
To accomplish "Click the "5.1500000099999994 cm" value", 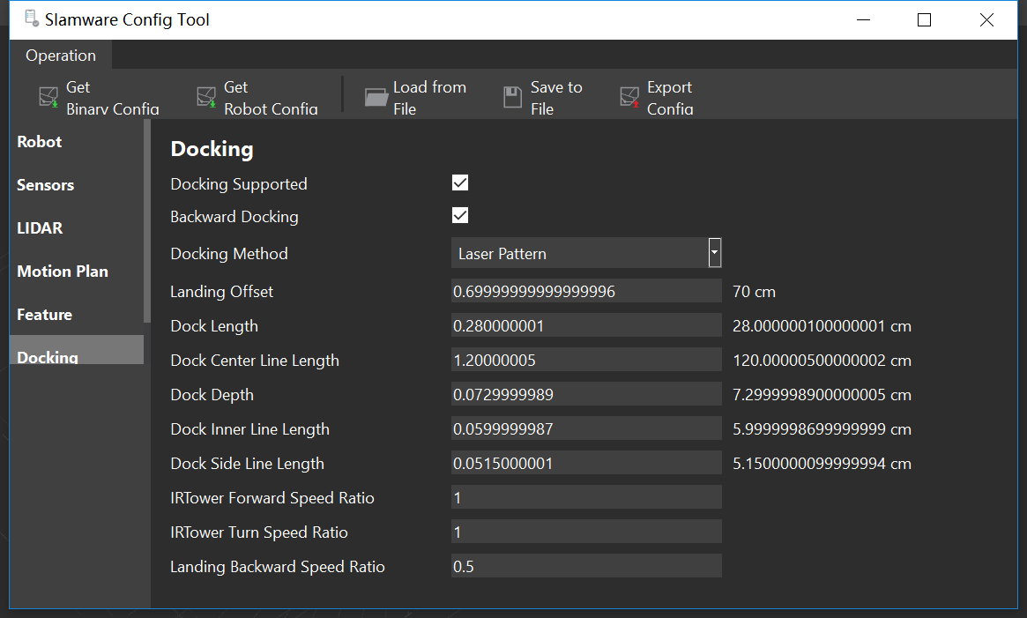I will (822, 464).
